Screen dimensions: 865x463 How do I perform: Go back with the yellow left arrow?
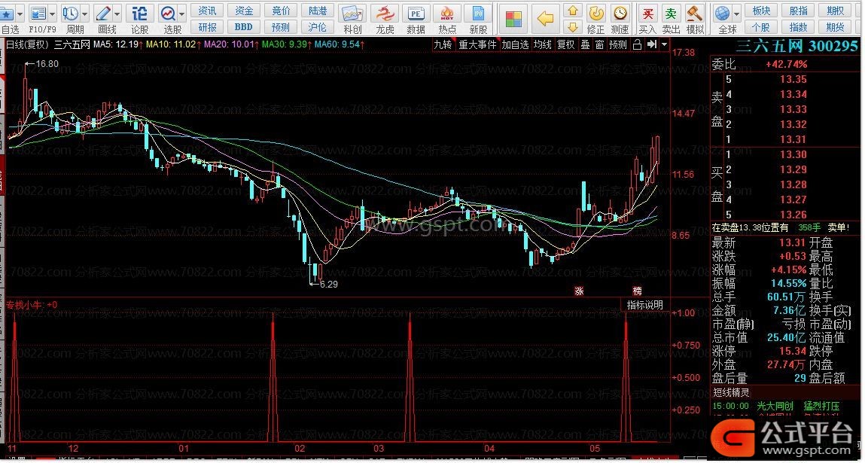click(545, 19)
